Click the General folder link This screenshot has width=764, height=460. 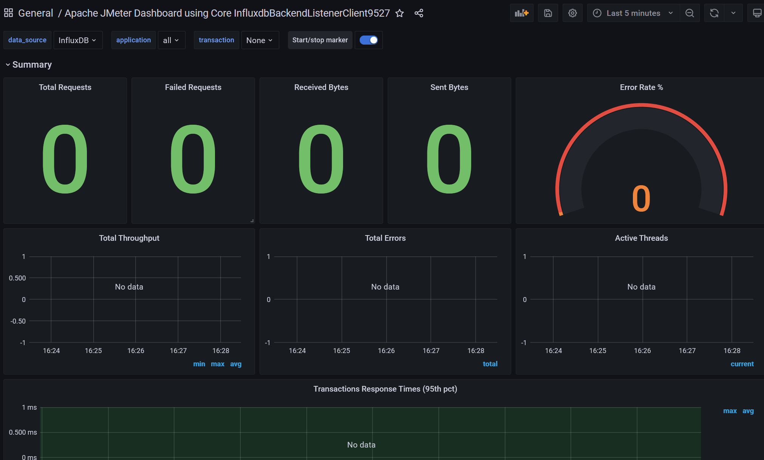tap(36, 13)
